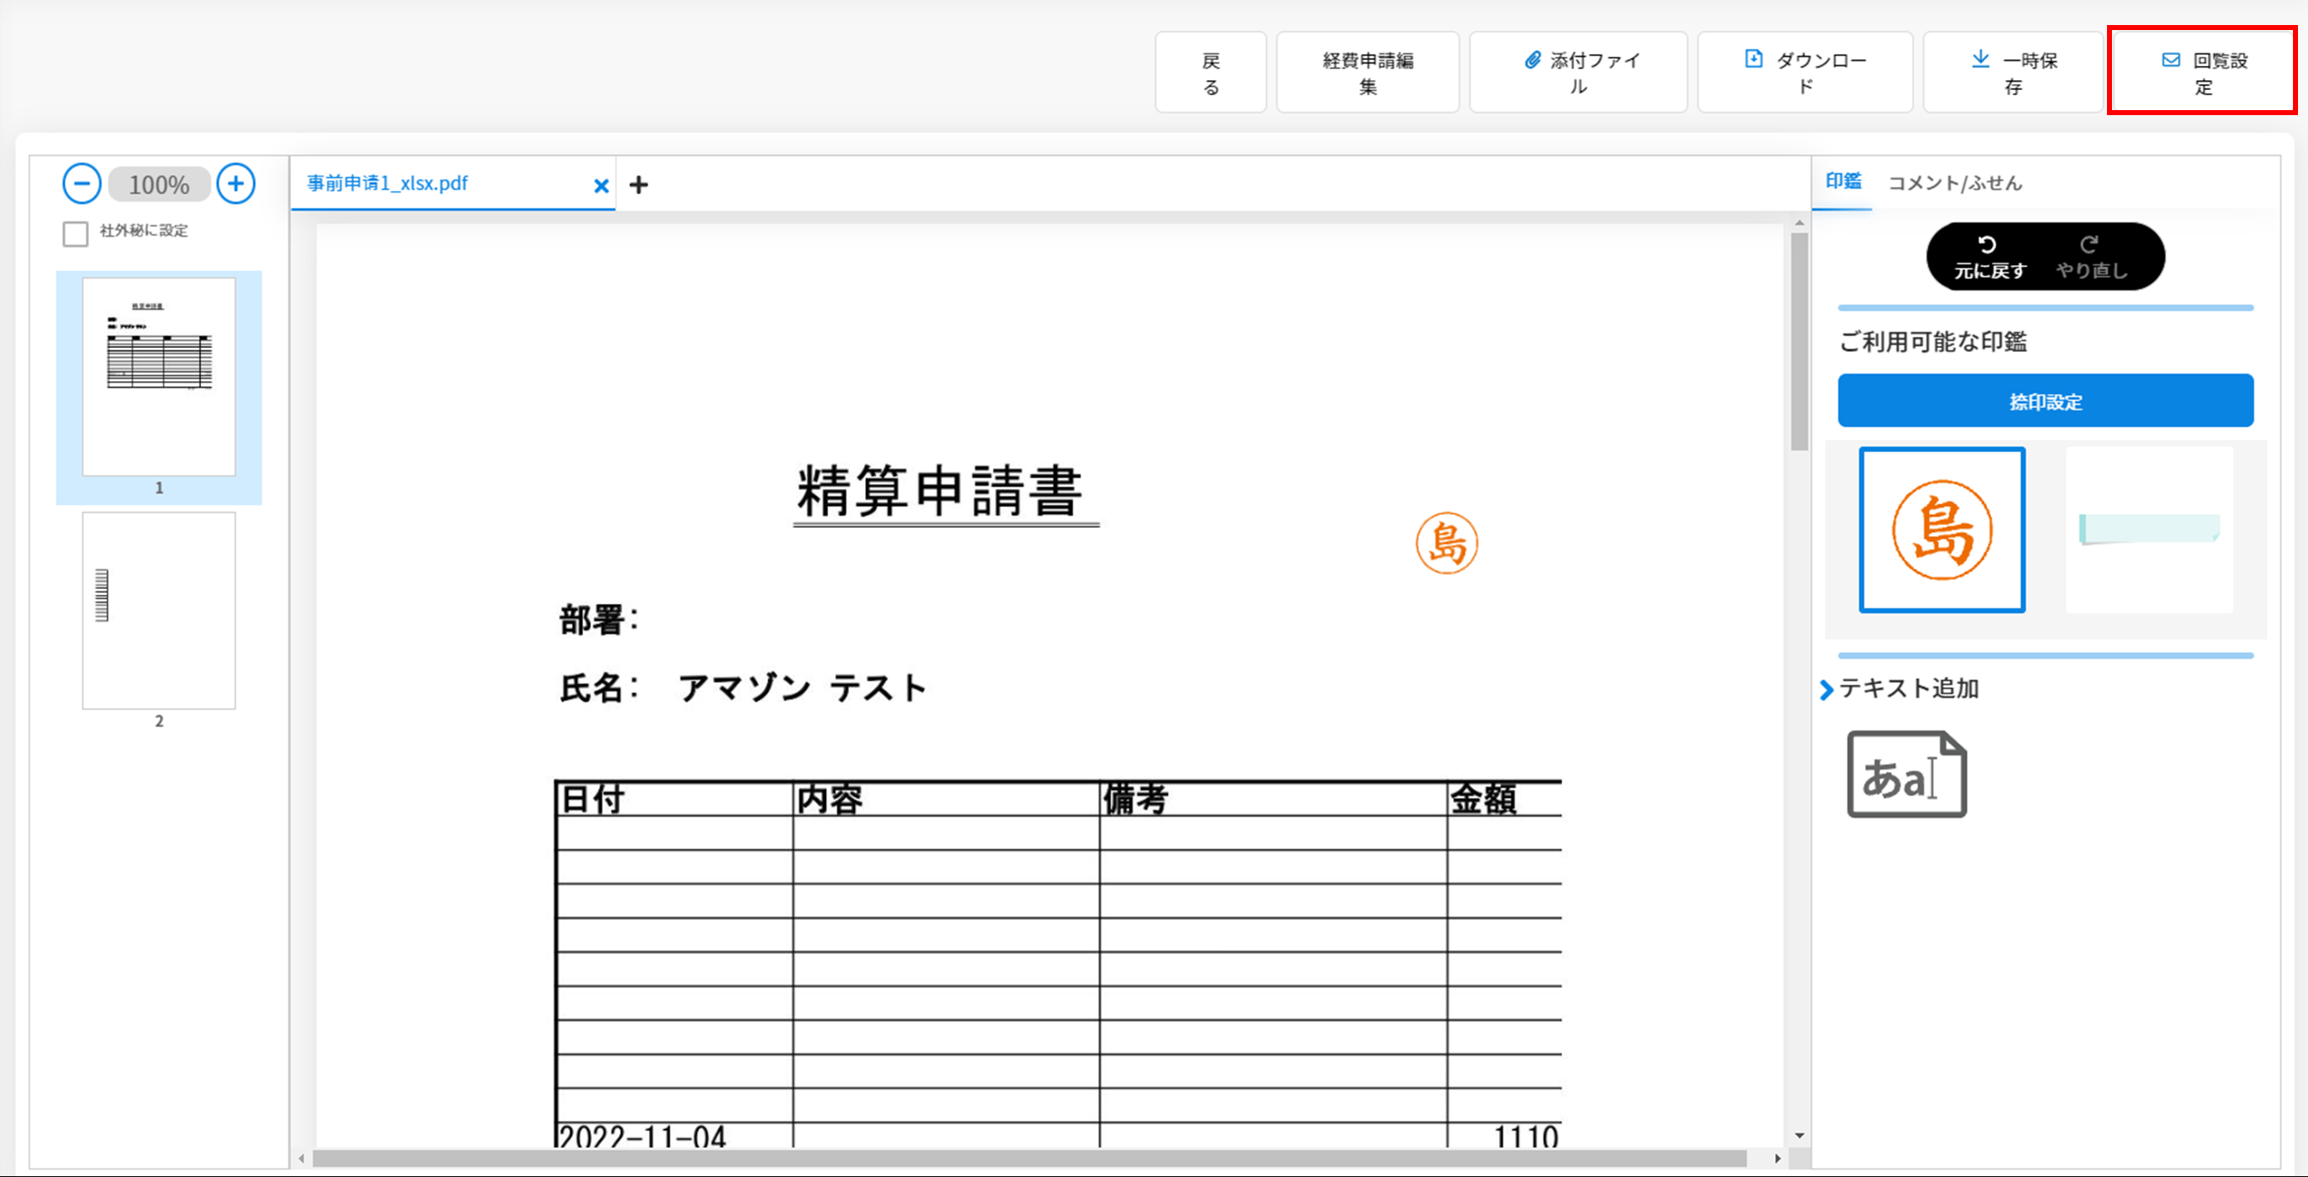Click the 戻る button

click(x=1210, y=73)
